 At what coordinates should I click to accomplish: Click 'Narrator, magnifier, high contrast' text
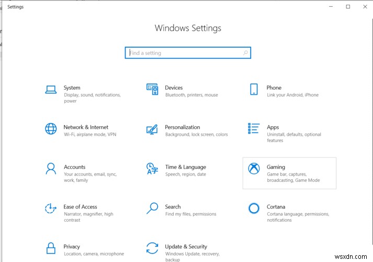[x=88, y=217]
